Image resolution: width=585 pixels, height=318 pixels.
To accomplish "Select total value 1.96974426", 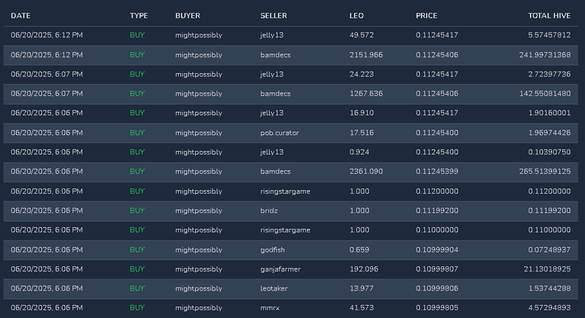I will [549, 133].
